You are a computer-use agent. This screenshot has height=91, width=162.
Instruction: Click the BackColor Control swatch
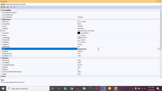(79, 21)
